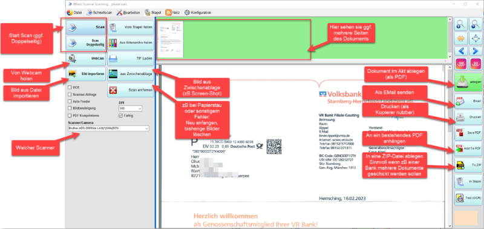This screenshot has width=484, height=229.
Task: Go to previous page with left arrow
Action: click(460, 51)
